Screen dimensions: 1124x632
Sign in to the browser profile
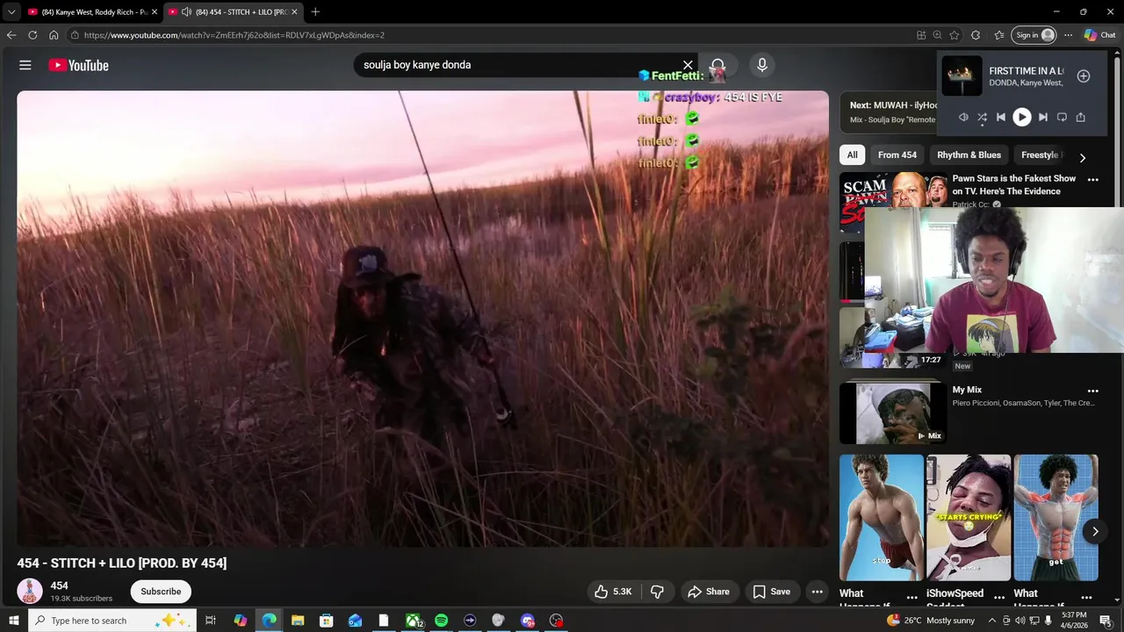click(x=1034, y=35)
